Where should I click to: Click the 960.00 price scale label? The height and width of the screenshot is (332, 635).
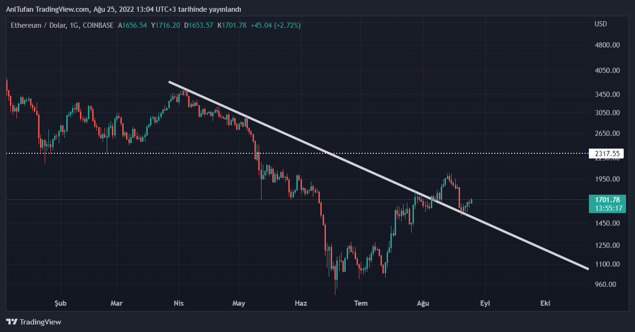[605, 285]
